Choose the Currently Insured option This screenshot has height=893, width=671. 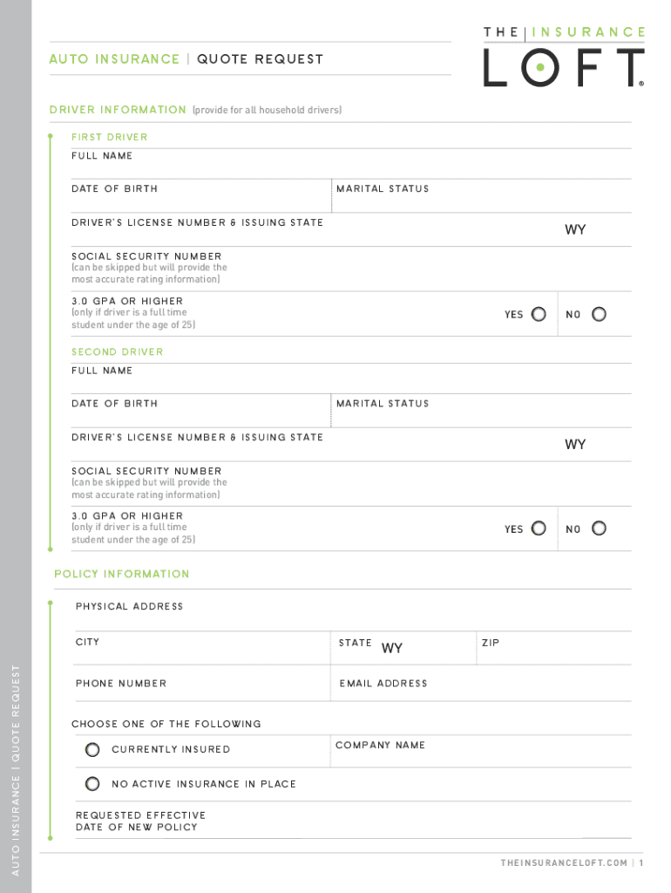(92, 749)
